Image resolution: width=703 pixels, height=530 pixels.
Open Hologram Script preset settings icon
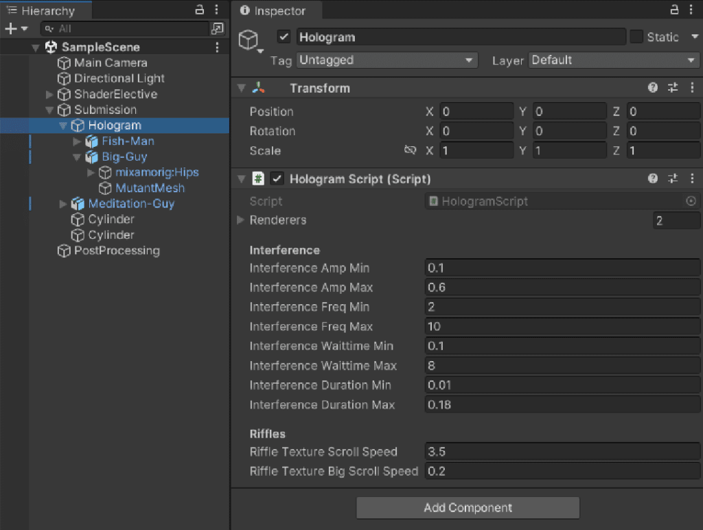coord(673,178)
